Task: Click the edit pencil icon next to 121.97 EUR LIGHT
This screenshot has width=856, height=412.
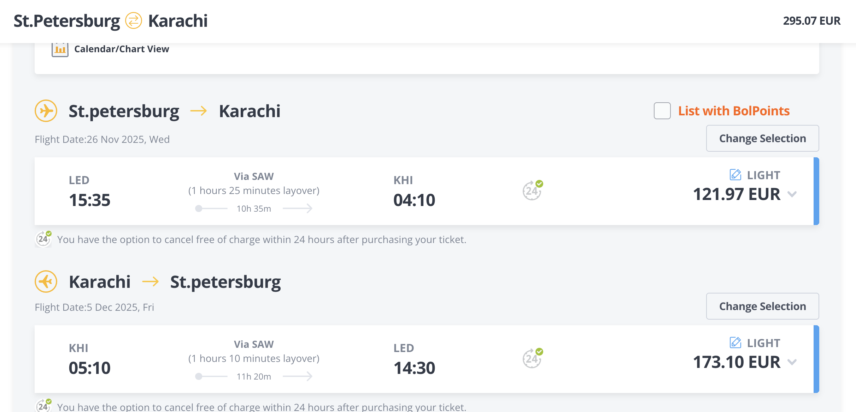Action: tap(735, 175)
